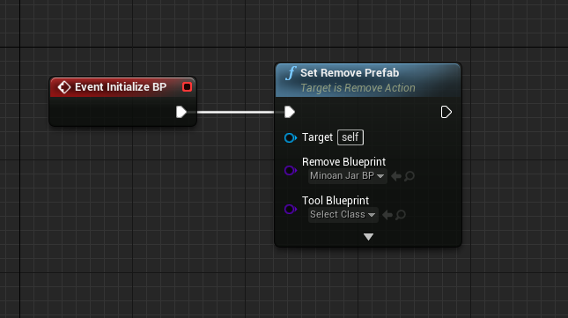Click the purple Tool Blueprint class pin
The image size is (568, 318).
[x=291, y=209]
